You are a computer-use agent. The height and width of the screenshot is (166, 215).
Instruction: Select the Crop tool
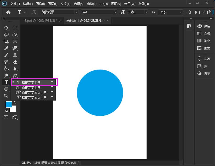pyautogui.click(x=6, y=41)
